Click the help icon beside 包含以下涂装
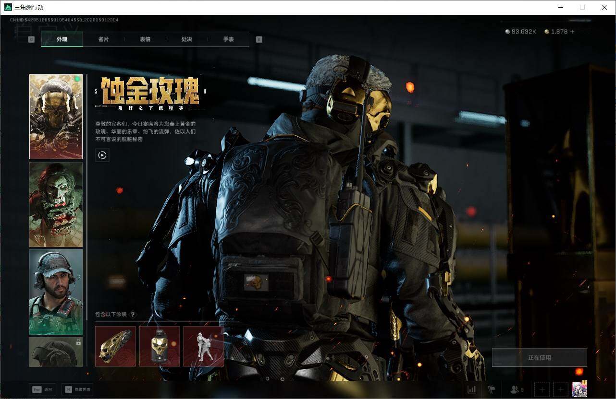The width and height of the screenshot is (616, 399). tap(133, 315)
